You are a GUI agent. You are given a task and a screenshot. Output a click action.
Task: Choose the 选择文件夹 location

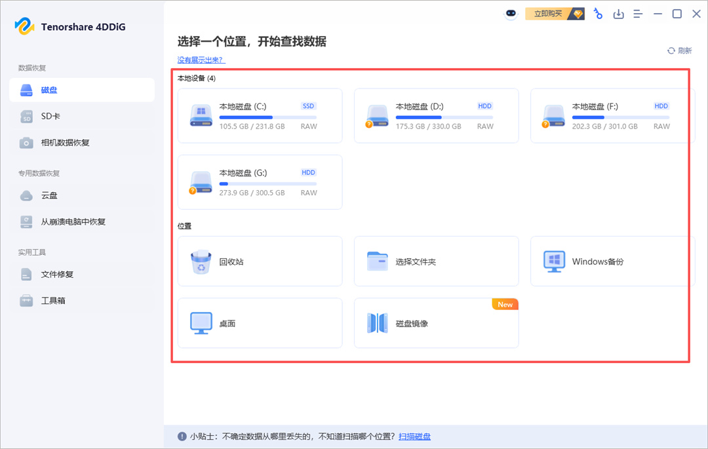click(x=436, y=262)
